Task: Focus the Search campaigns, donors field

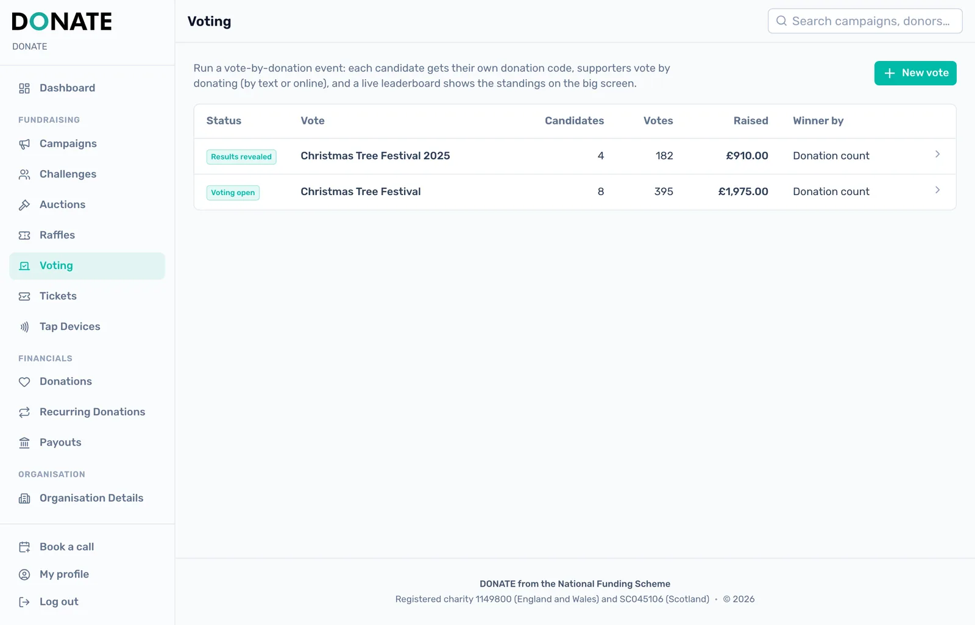Action: pos(865,21)
